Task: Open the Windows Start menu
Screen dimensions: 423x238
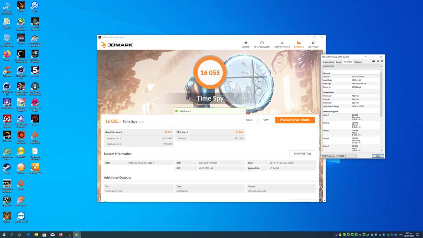Action: pos(4,235)
